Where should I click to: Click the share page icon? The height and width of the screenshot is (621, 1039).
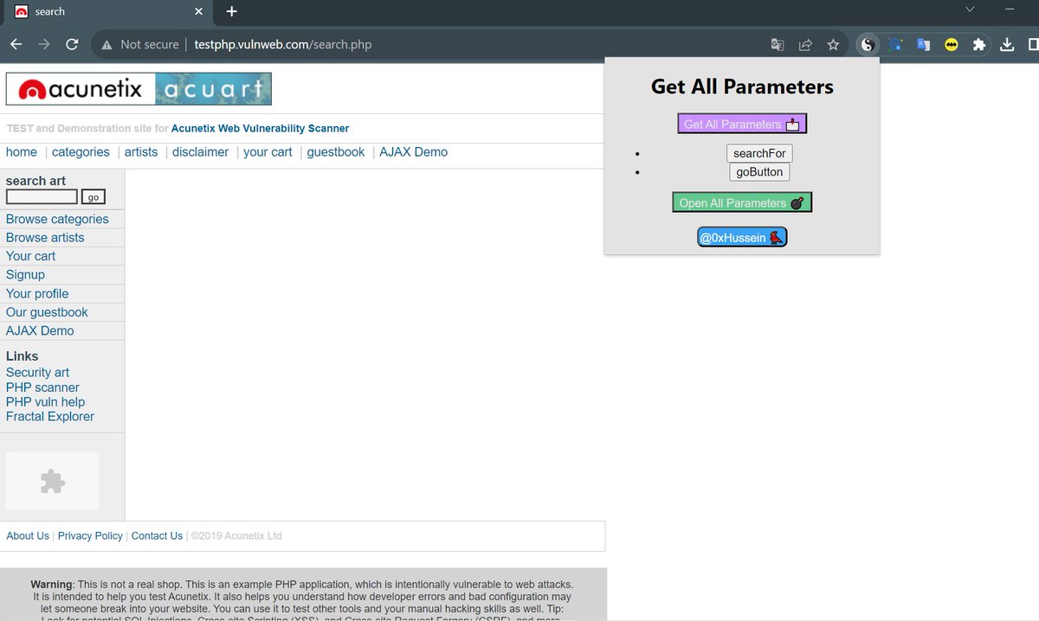[805, 44]
